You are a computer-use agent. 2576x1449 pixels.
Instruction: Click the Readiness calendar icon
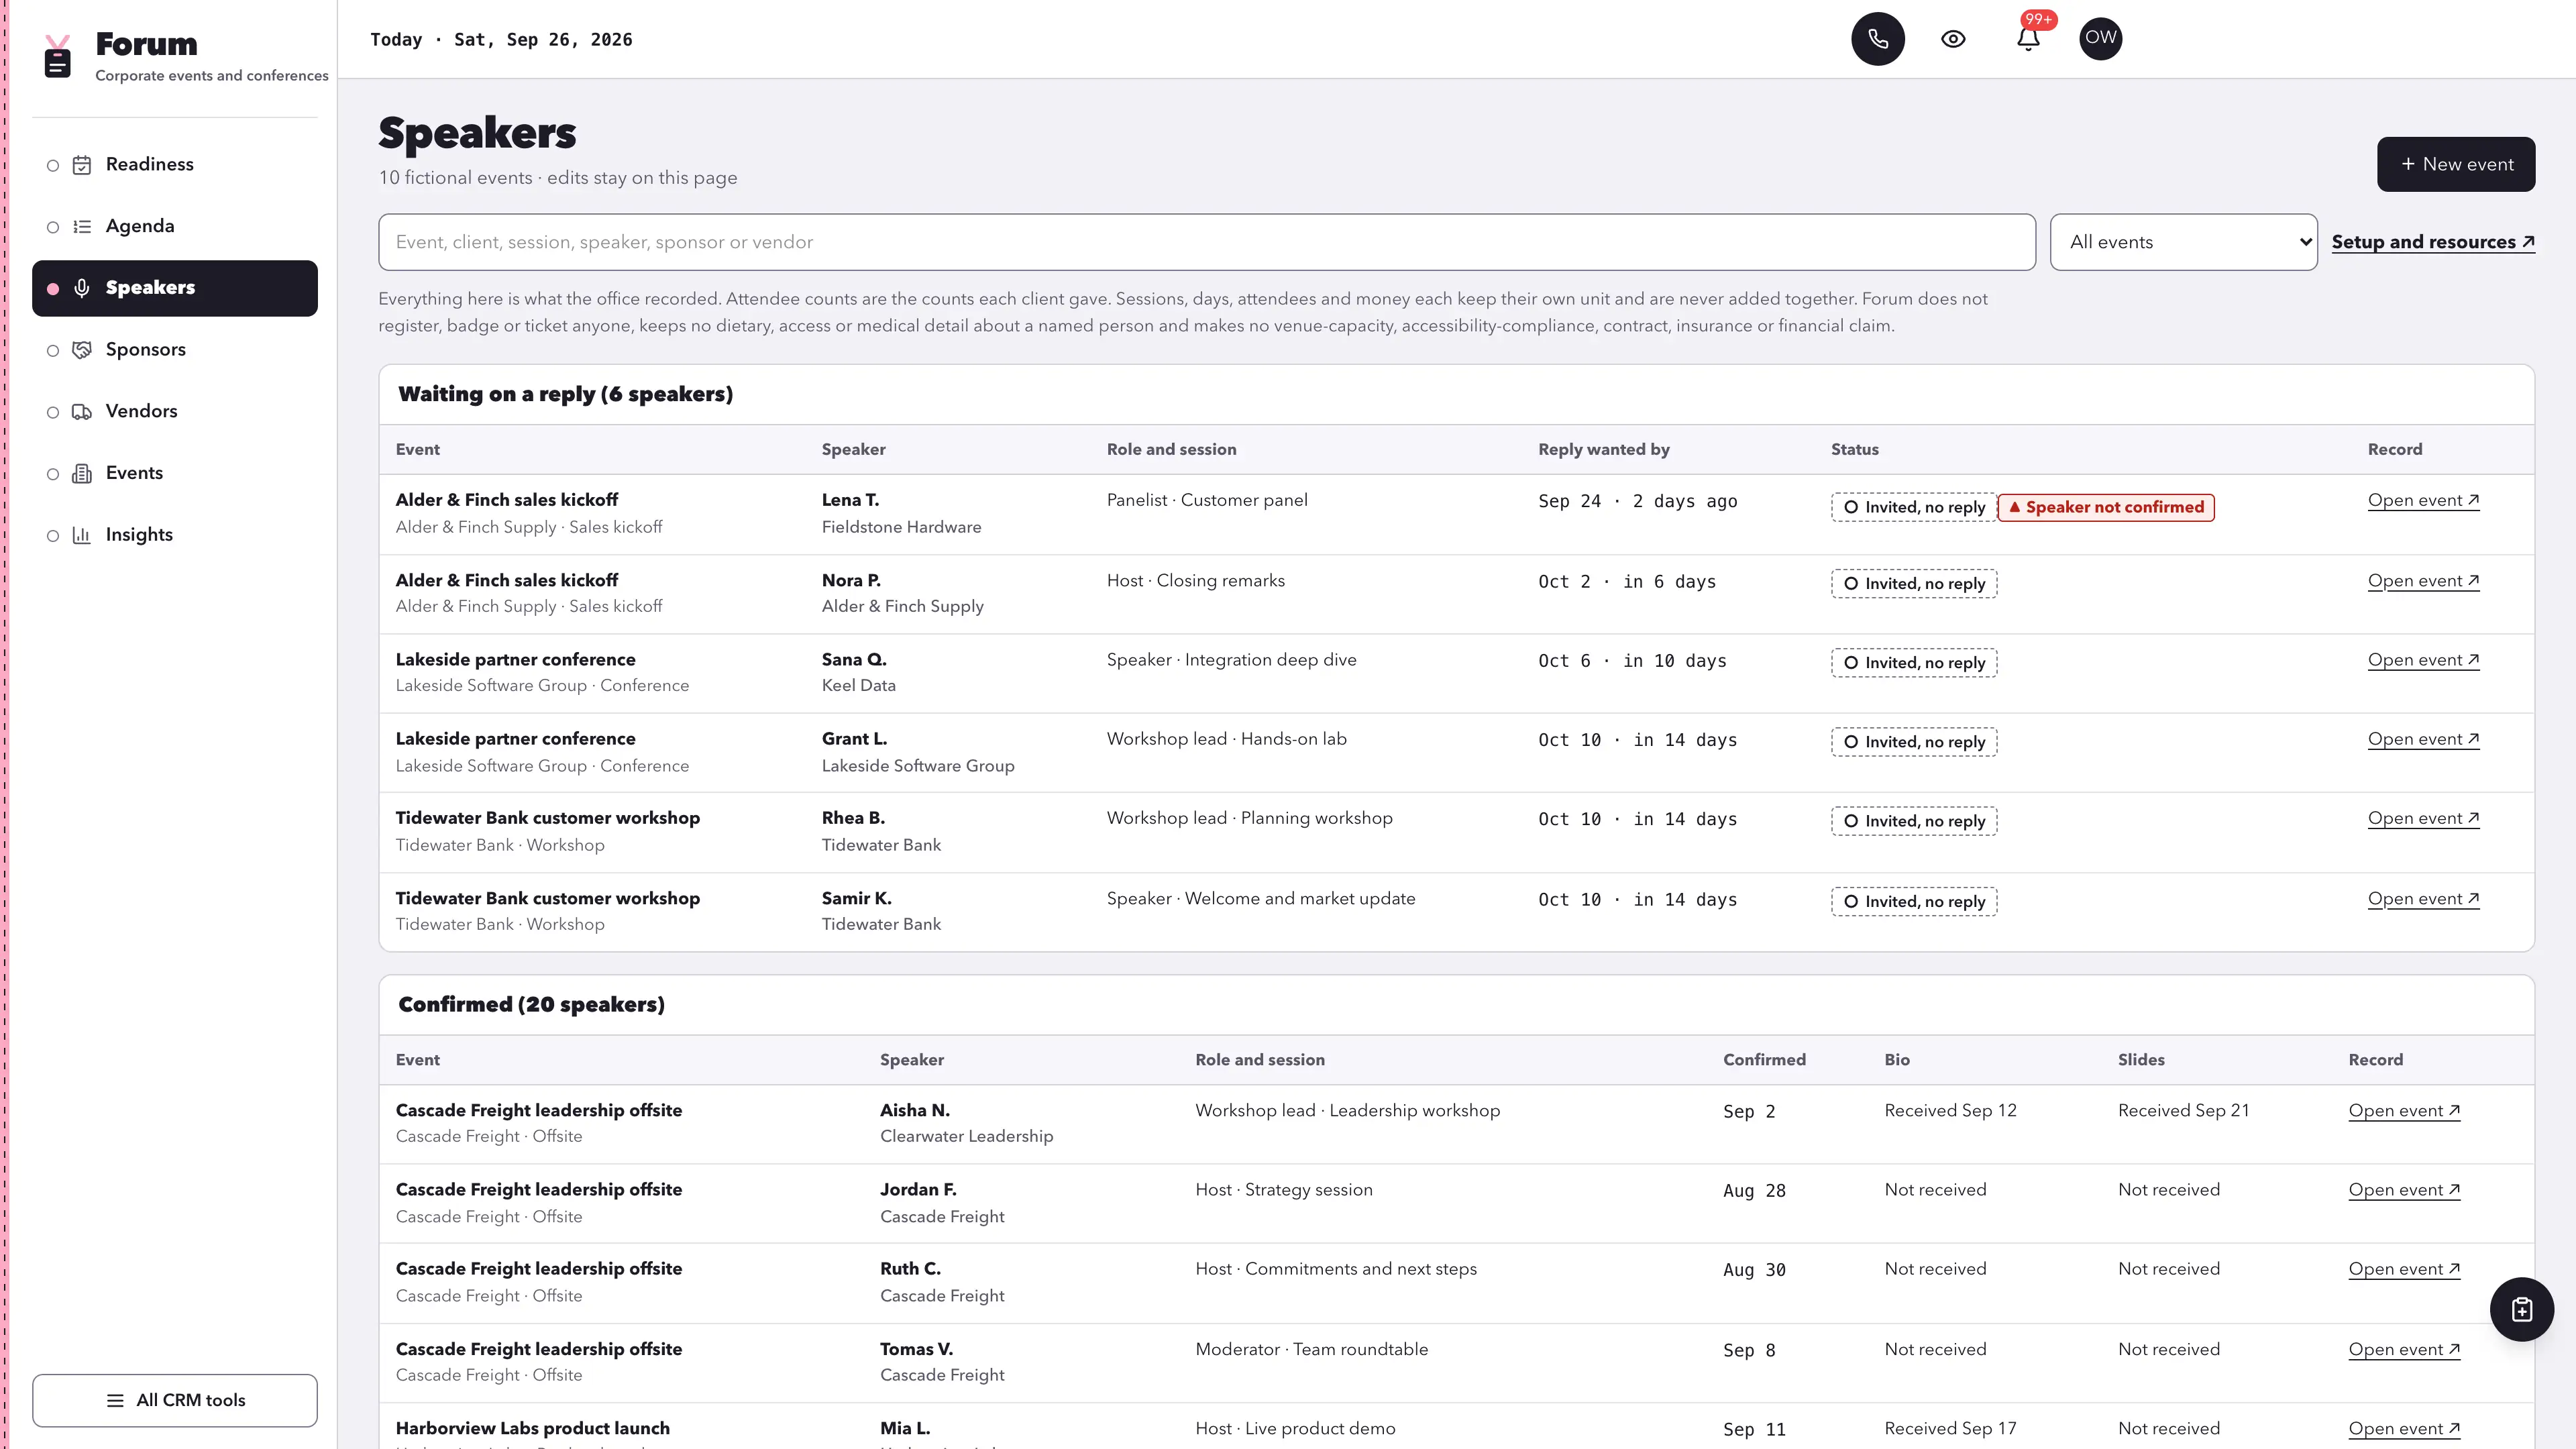tap(82, 165)
